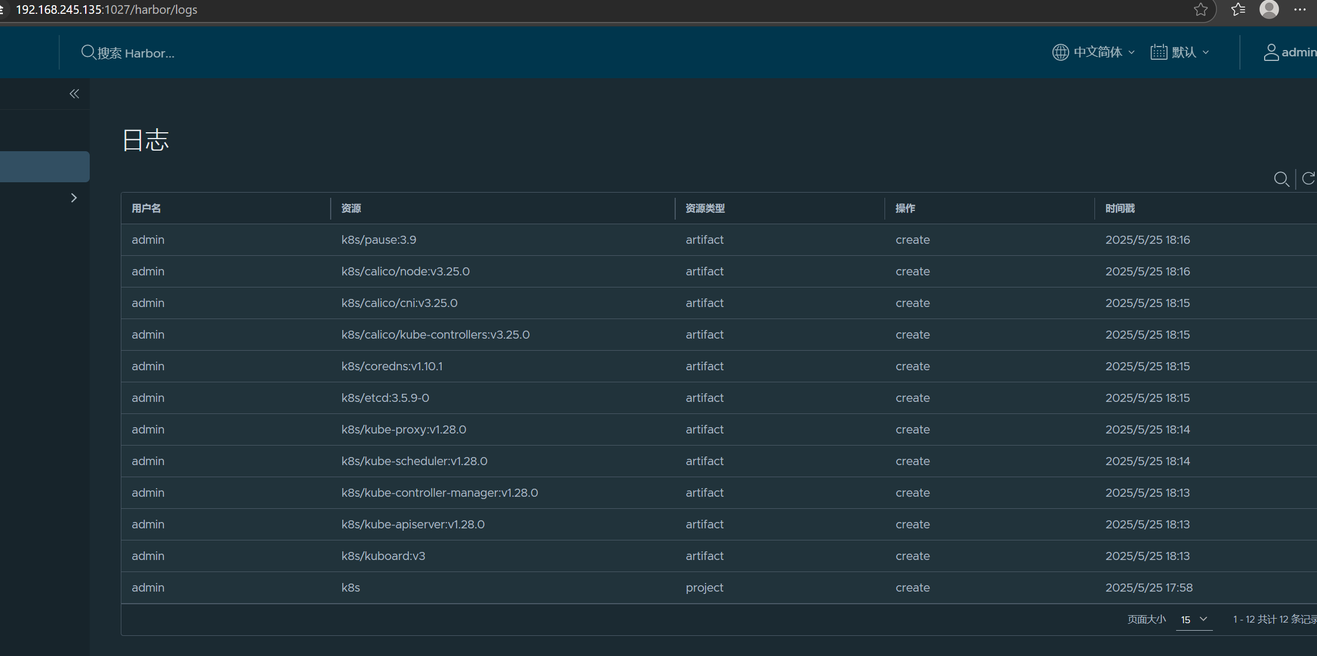The height and width of the screenshot is (656, 1317).
Task: Open the admin user menu
Action: point(1291,52)
